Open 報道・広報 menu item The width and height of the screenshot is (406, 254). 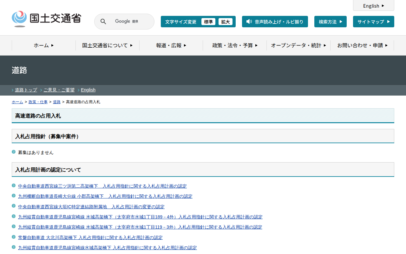coord(171,45)
